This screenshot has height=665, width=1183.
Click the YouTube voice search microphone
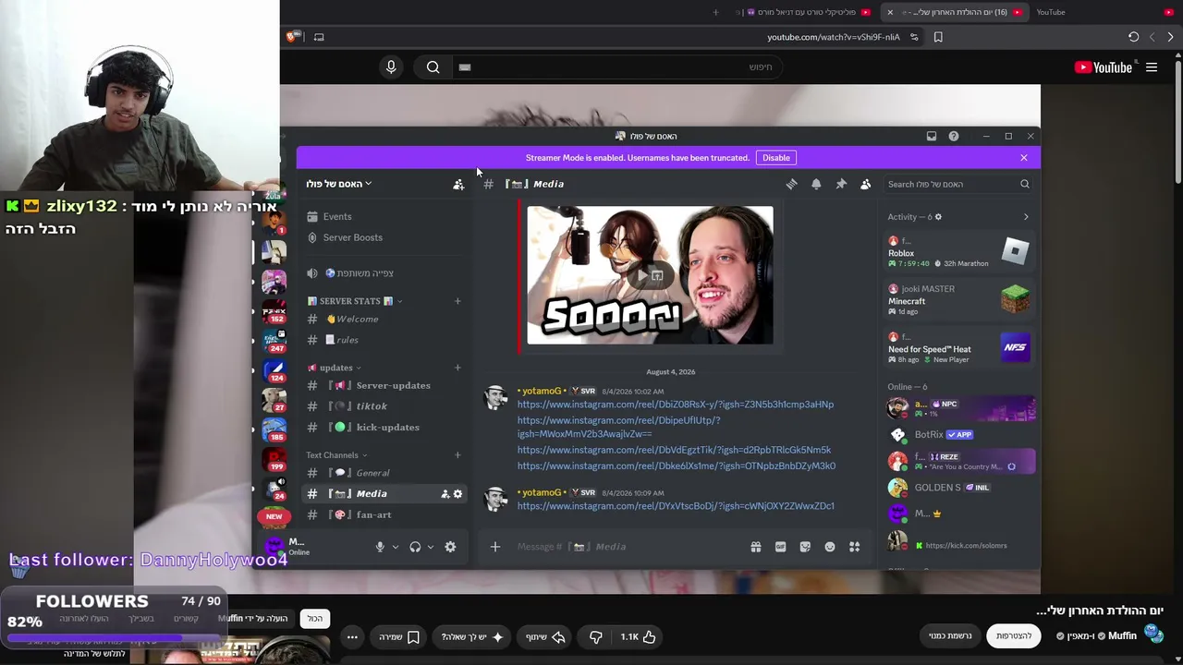click(391, 66)
